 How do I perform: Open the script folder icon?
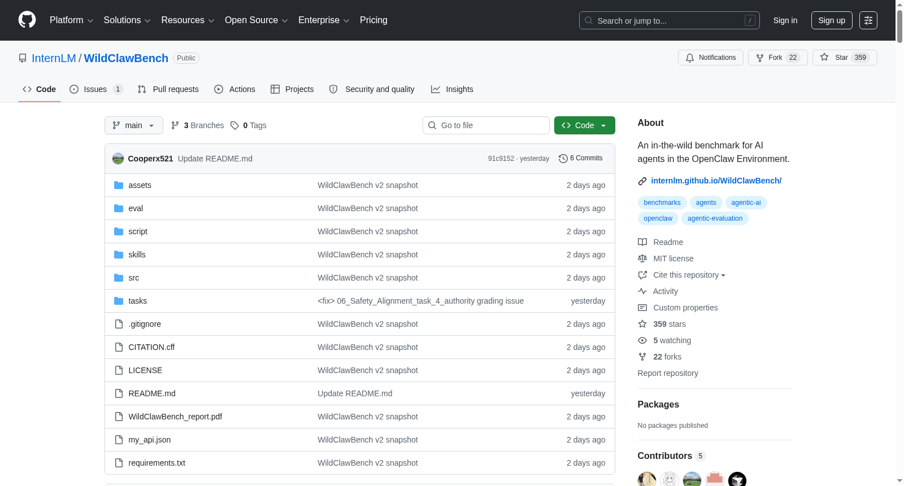click(119, 231)
